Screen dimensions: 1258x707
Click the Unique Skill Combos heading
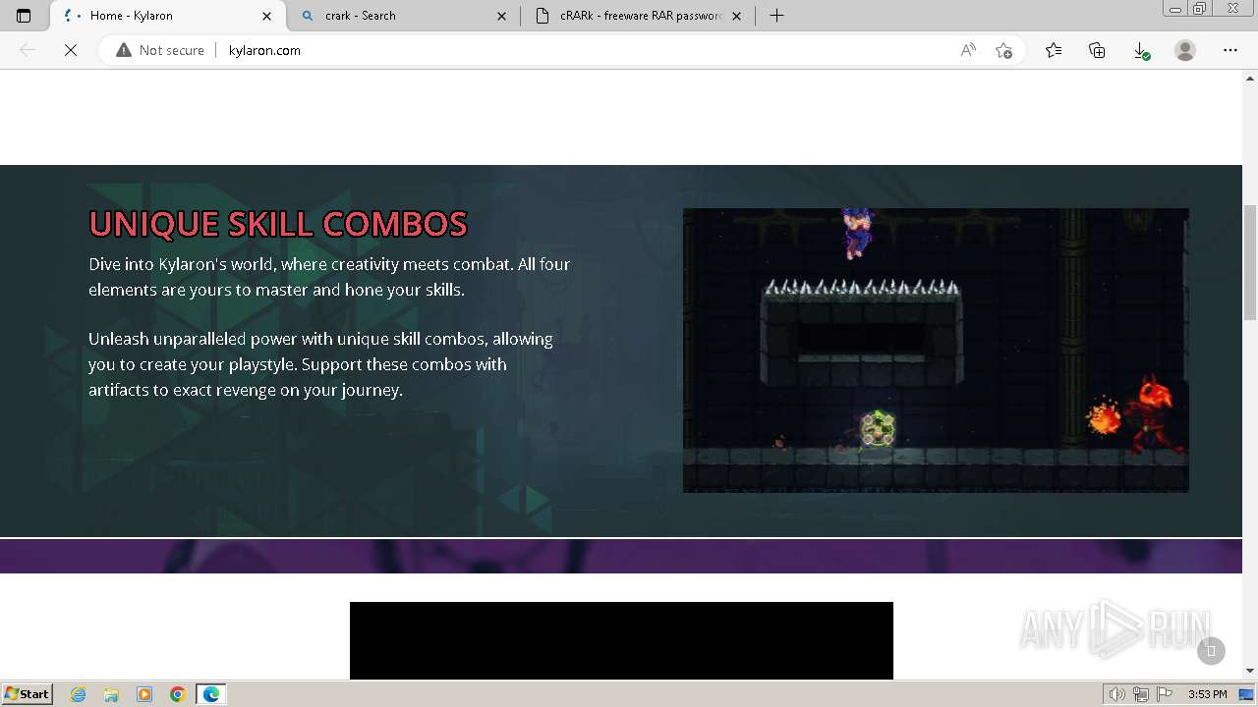tap(278, 224)
